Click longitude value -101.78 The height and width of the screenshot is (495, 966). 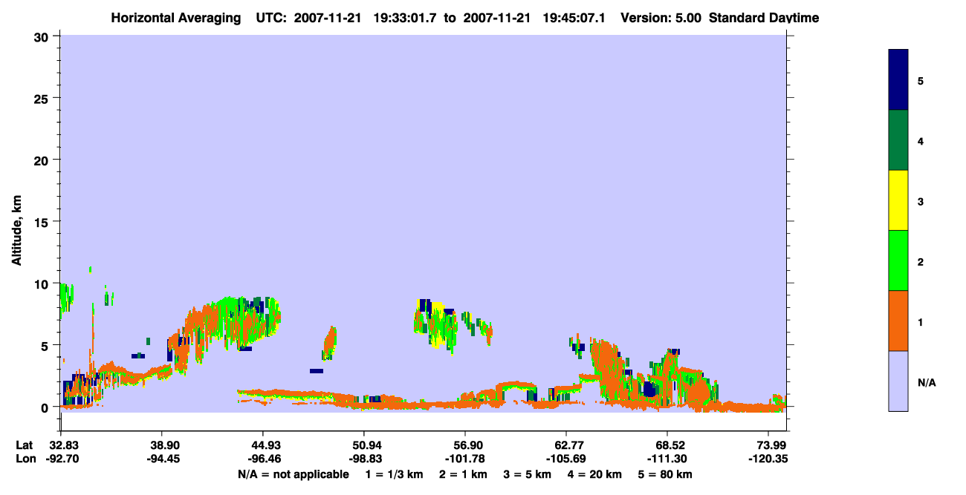(x=465, y=459)
